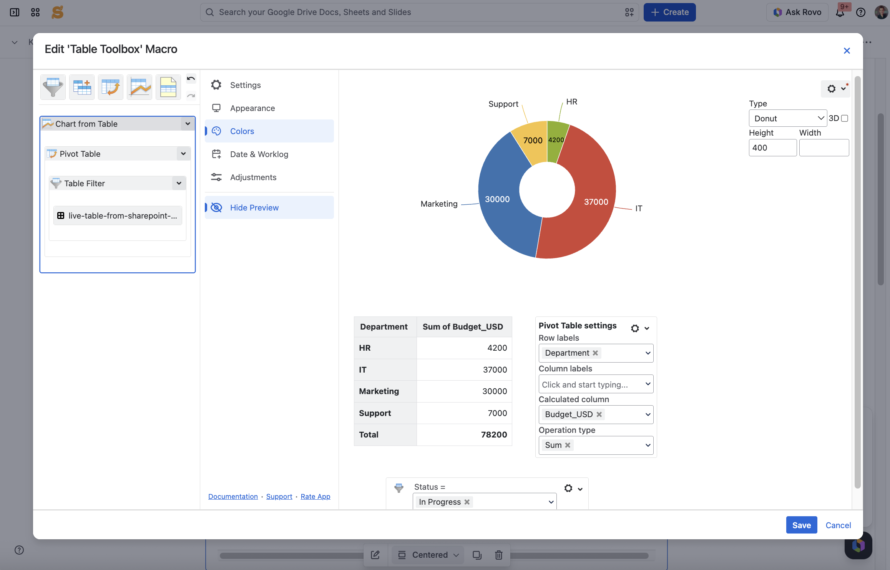The width and height of the screenshot is (890, 570).
Task: Remove the Budget_USD tag
Action: [599, 414]
